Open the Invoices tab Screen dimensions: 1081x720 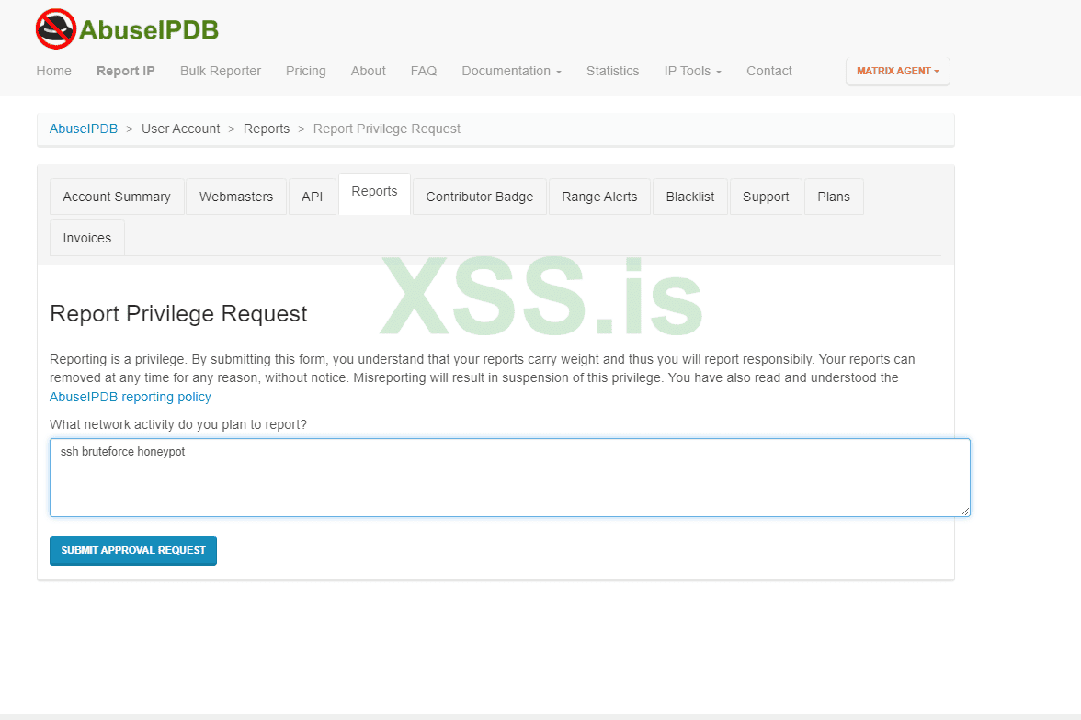pos(86,237)
